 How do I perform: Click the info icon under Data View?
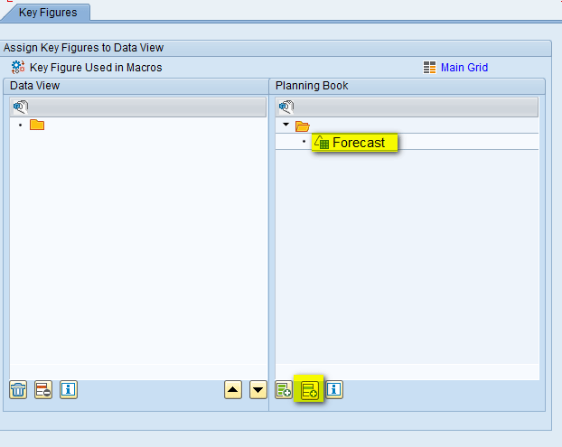pyautogui.click(x=69, y=390)
